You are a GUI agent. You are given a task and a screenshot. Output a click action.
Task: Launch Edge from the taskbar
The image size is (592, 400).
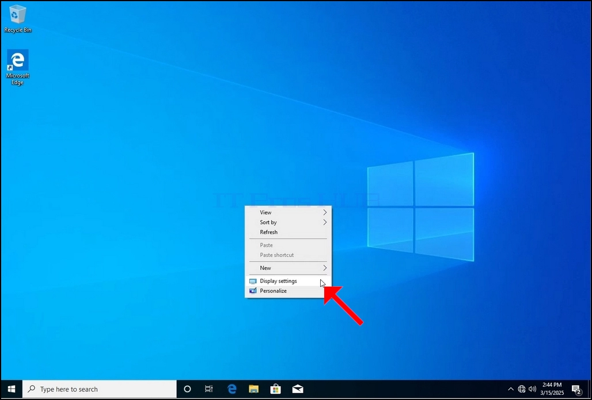tap(232, 389)
